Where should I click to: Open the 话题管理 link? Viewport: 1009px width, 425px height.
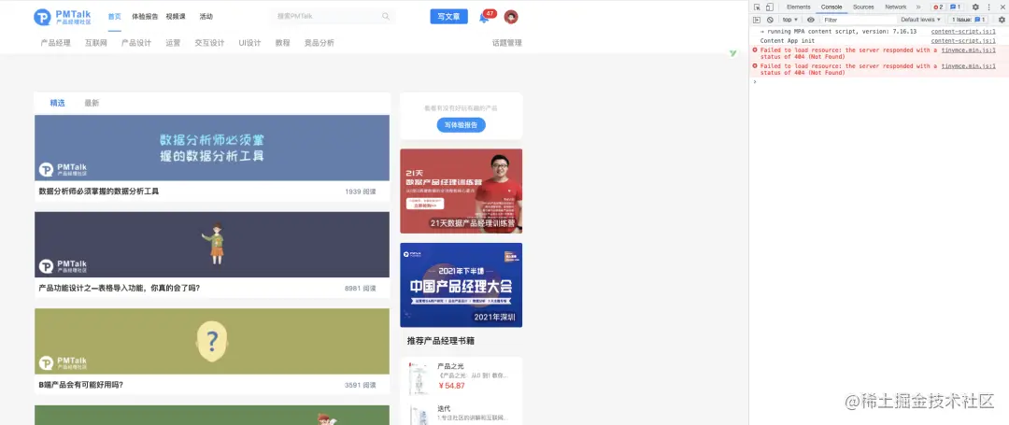point(507,43)
